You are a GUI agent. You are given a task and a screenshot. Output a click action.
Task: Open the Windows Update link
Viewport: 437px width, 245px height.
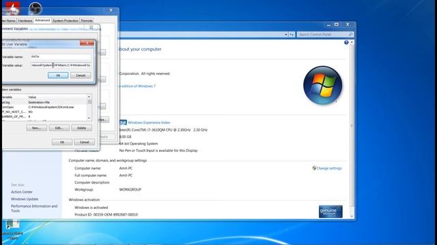[25, 199]
